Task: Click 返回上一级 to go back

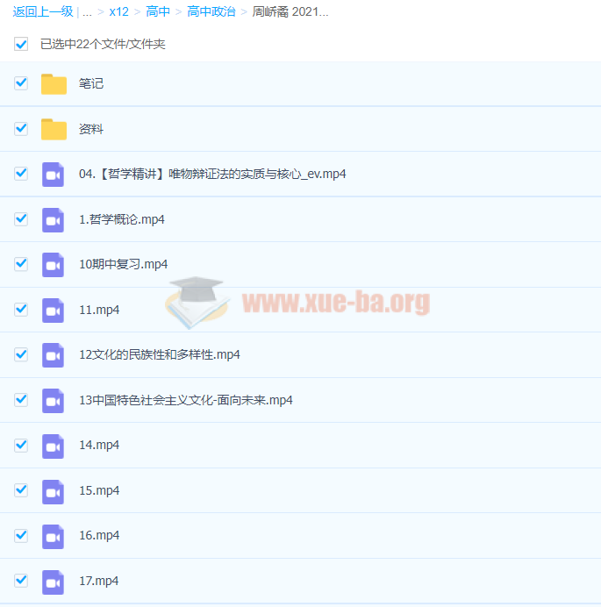Action: point(42,12)
